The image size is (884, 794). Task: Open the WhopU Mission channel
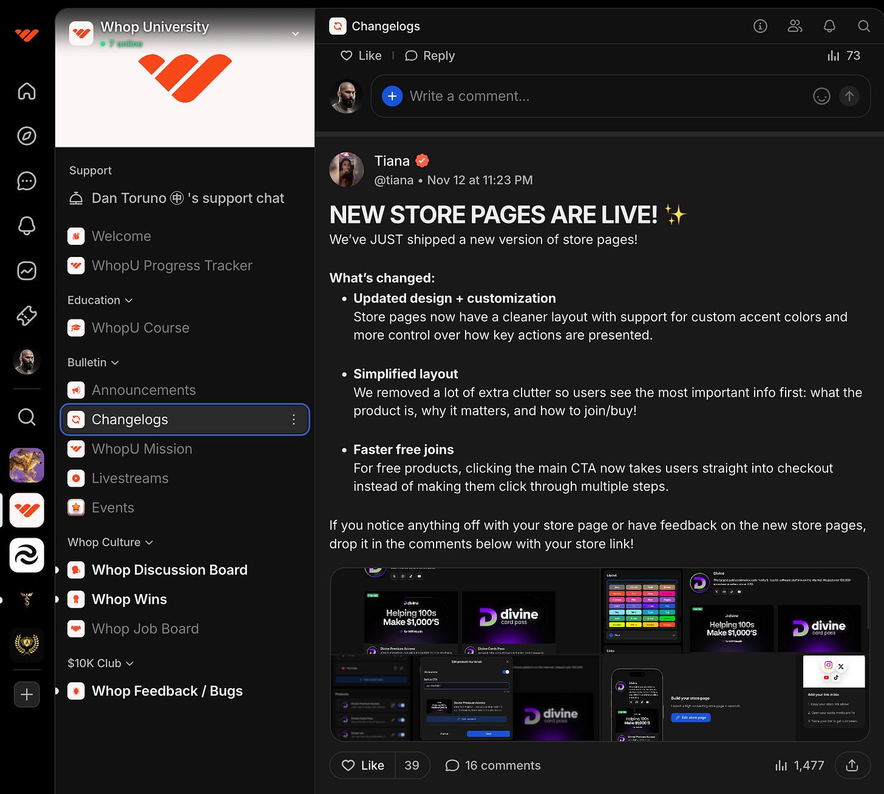pyautogui.click(x=185, y=449)
